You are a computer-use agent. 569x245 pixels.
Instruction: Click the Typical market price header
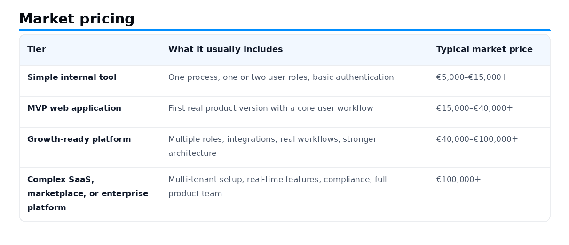coord(484,49)
